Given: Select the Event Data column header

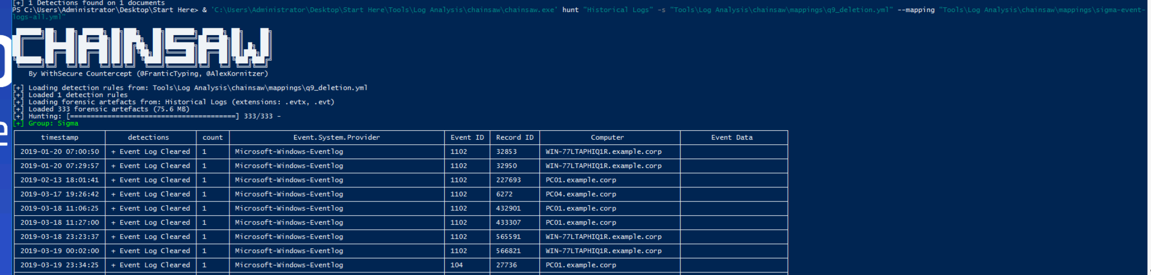Looking at the screenshot, I should [x=731, y=137].
